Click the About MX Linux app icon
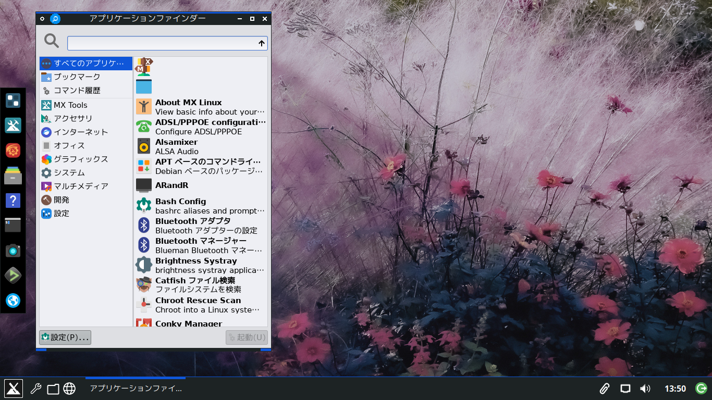 [144, 107]
